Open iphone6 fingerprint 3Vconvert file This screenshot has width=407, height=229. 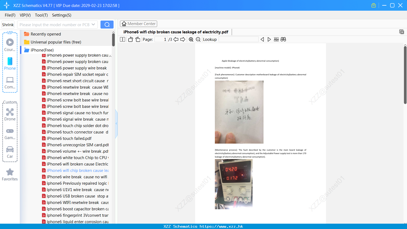coord(75,215)
